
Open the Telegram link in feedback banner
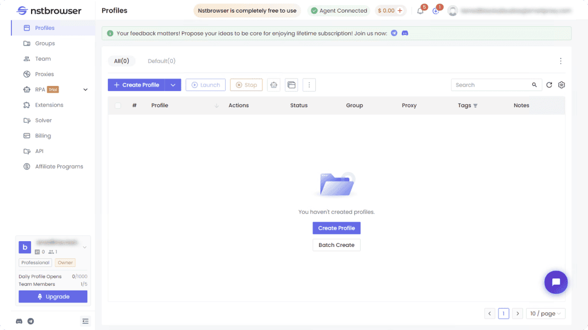pyautogui.click(x=394, y=33)
